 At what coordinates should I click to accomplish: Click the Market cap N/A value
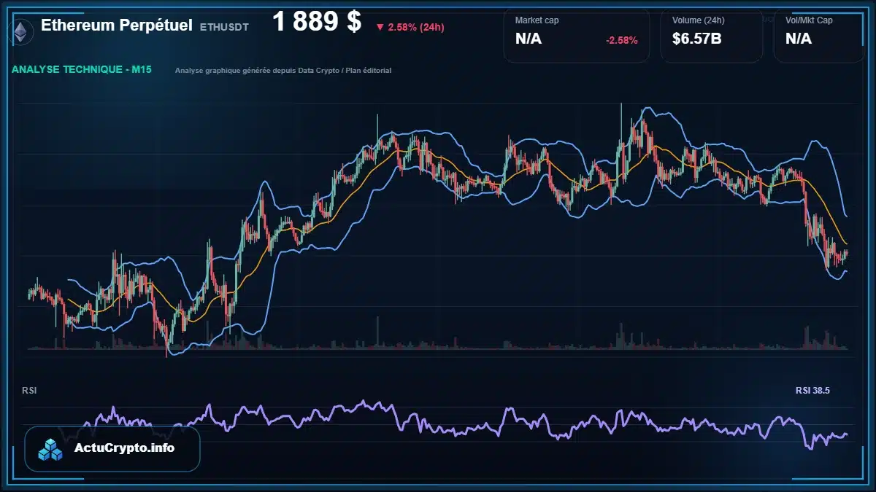point(529,39)
